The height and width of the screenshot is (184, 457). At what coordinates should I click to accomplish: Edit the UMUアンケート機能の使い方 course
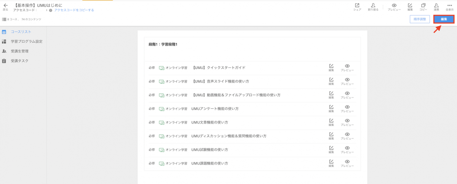(331, 109)
